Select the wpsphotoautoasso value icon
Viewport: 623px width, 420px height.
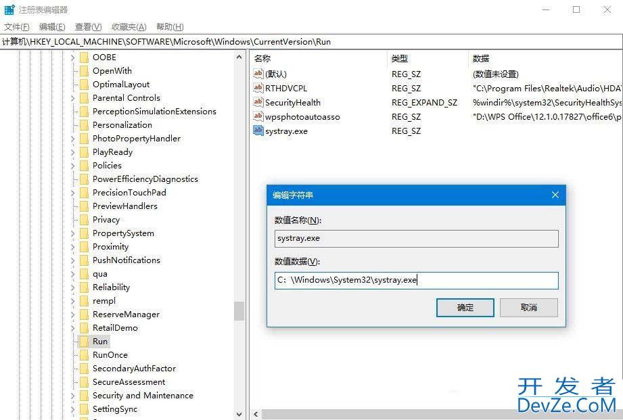[258, 116]
